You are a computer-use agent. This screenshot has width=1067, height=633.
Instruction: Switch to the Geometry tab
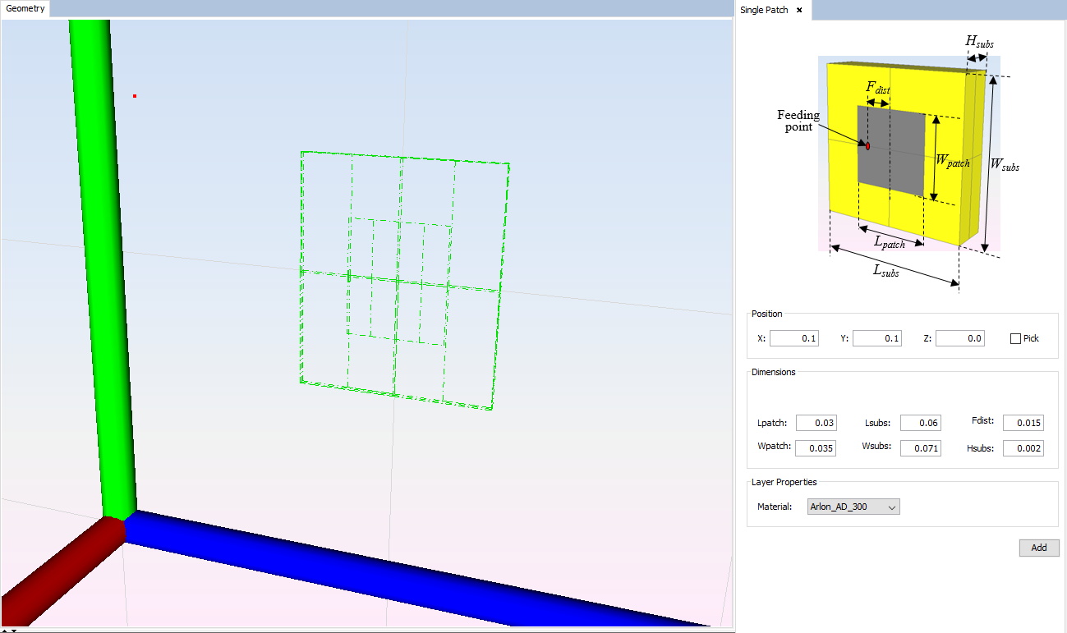25,9
